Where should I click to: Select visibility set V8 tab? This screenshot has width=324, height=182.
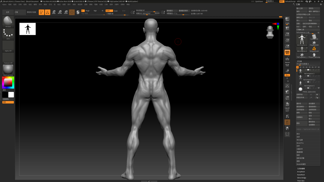coord(318,67)
